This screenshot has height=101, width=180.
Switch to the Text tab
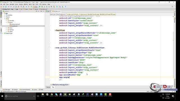pyautogui.click(x=53, y=87)
